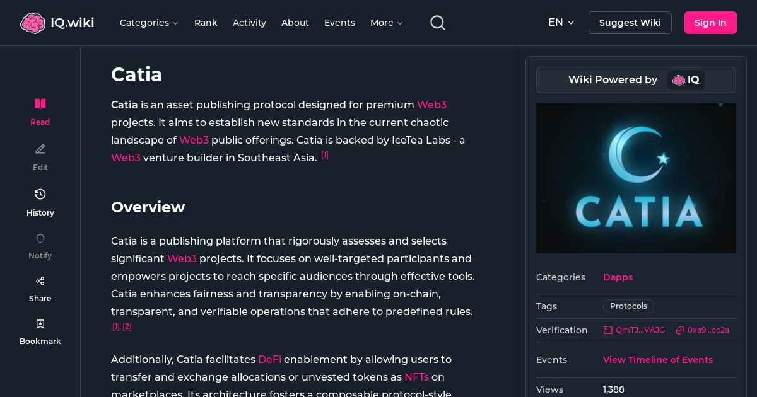
Task: Click the Catia logo thumbnail image
Action: 636,178
